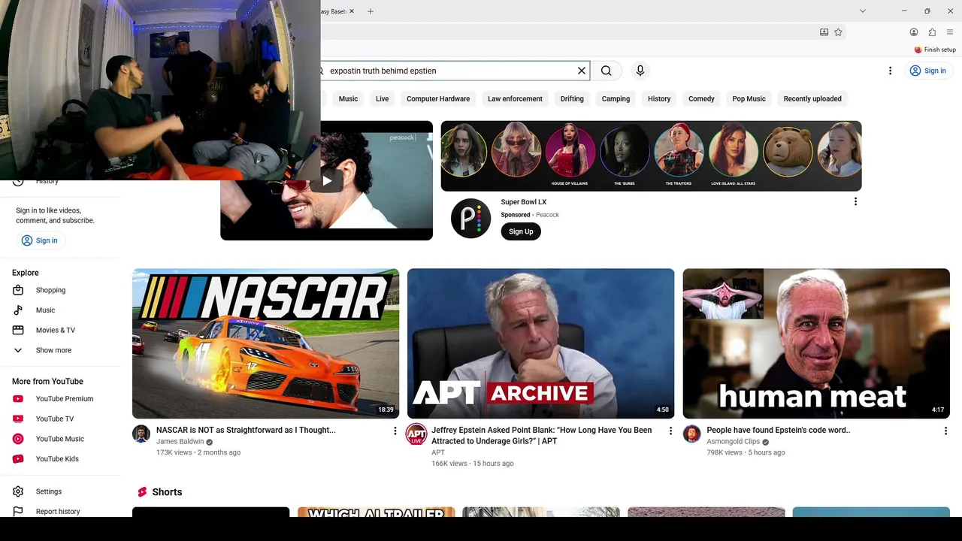Viewport: 962px width, 541px height.
Task: Clear the YouTube search box text
Action: 581,71
